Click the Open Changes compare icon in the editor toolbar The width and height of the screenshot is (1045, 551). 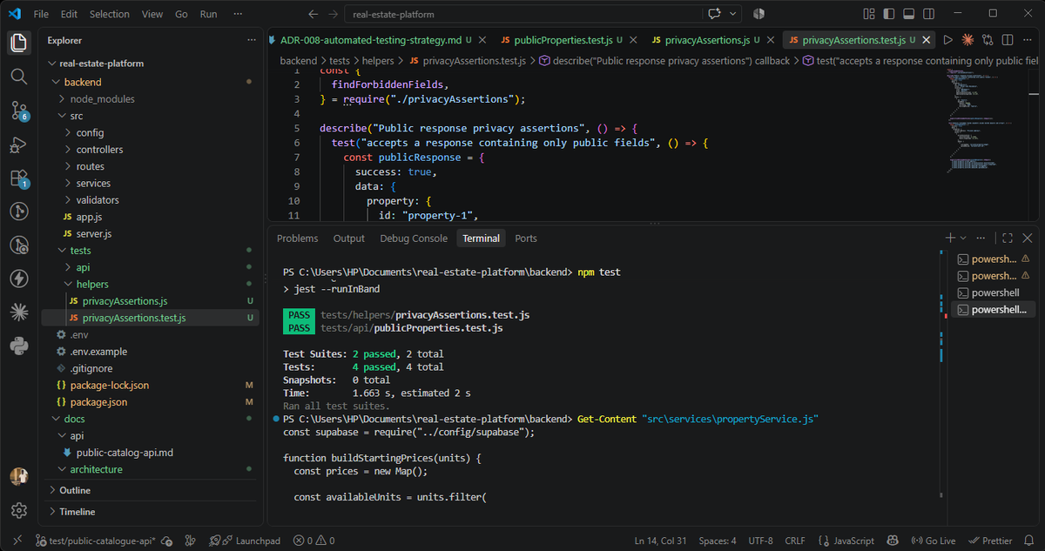988,40
